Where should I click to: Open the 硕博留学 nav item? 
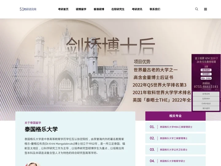[81, 9]
